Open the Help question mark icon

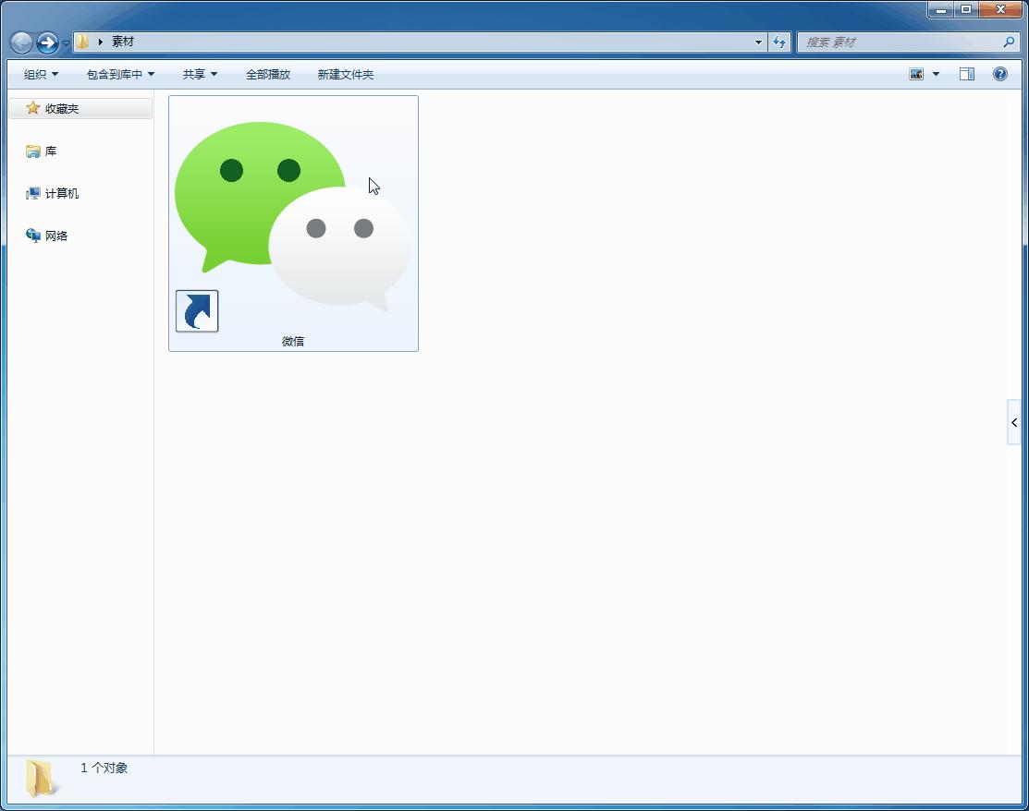1000,74
